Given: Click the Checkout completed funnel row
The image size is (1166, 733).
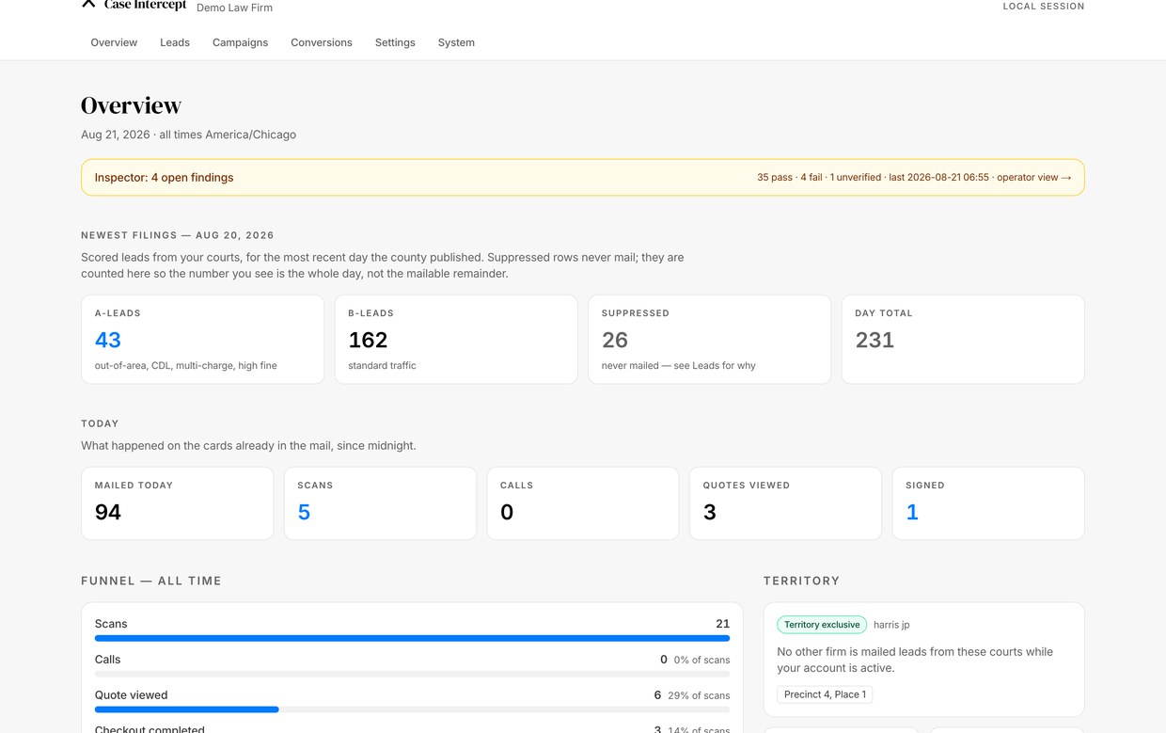Looking at the screenshot, I should tap(412, 728).
